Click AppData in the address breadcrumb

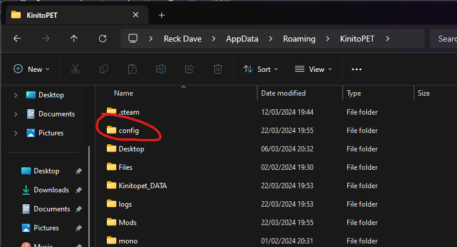coord(241,39)
